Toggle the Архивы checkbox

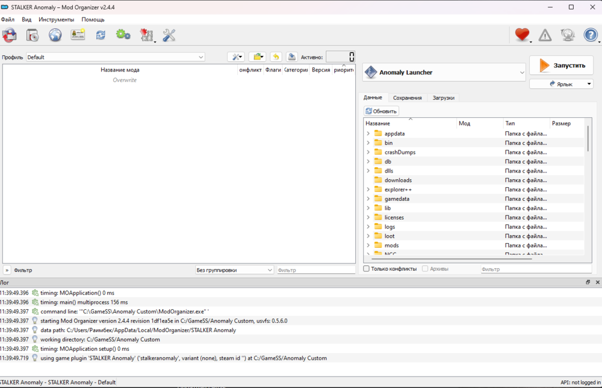click(x=425, y=269)
